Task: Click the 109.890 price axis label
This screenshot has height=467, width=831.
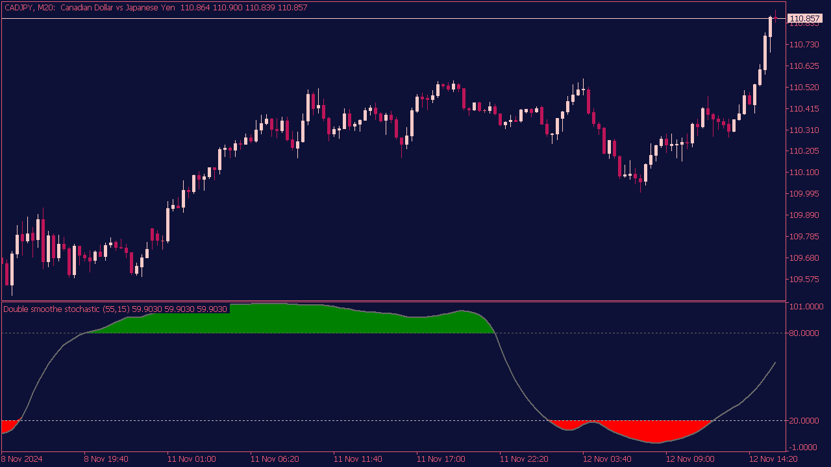Action: 804,215
